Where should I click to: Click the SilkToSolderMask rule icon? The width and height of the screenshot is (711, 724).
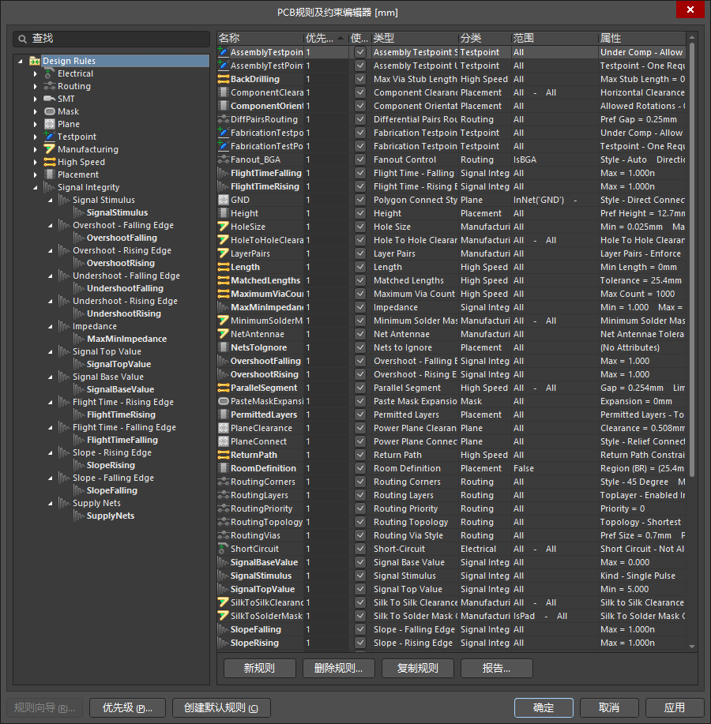[x=224, y=616]
